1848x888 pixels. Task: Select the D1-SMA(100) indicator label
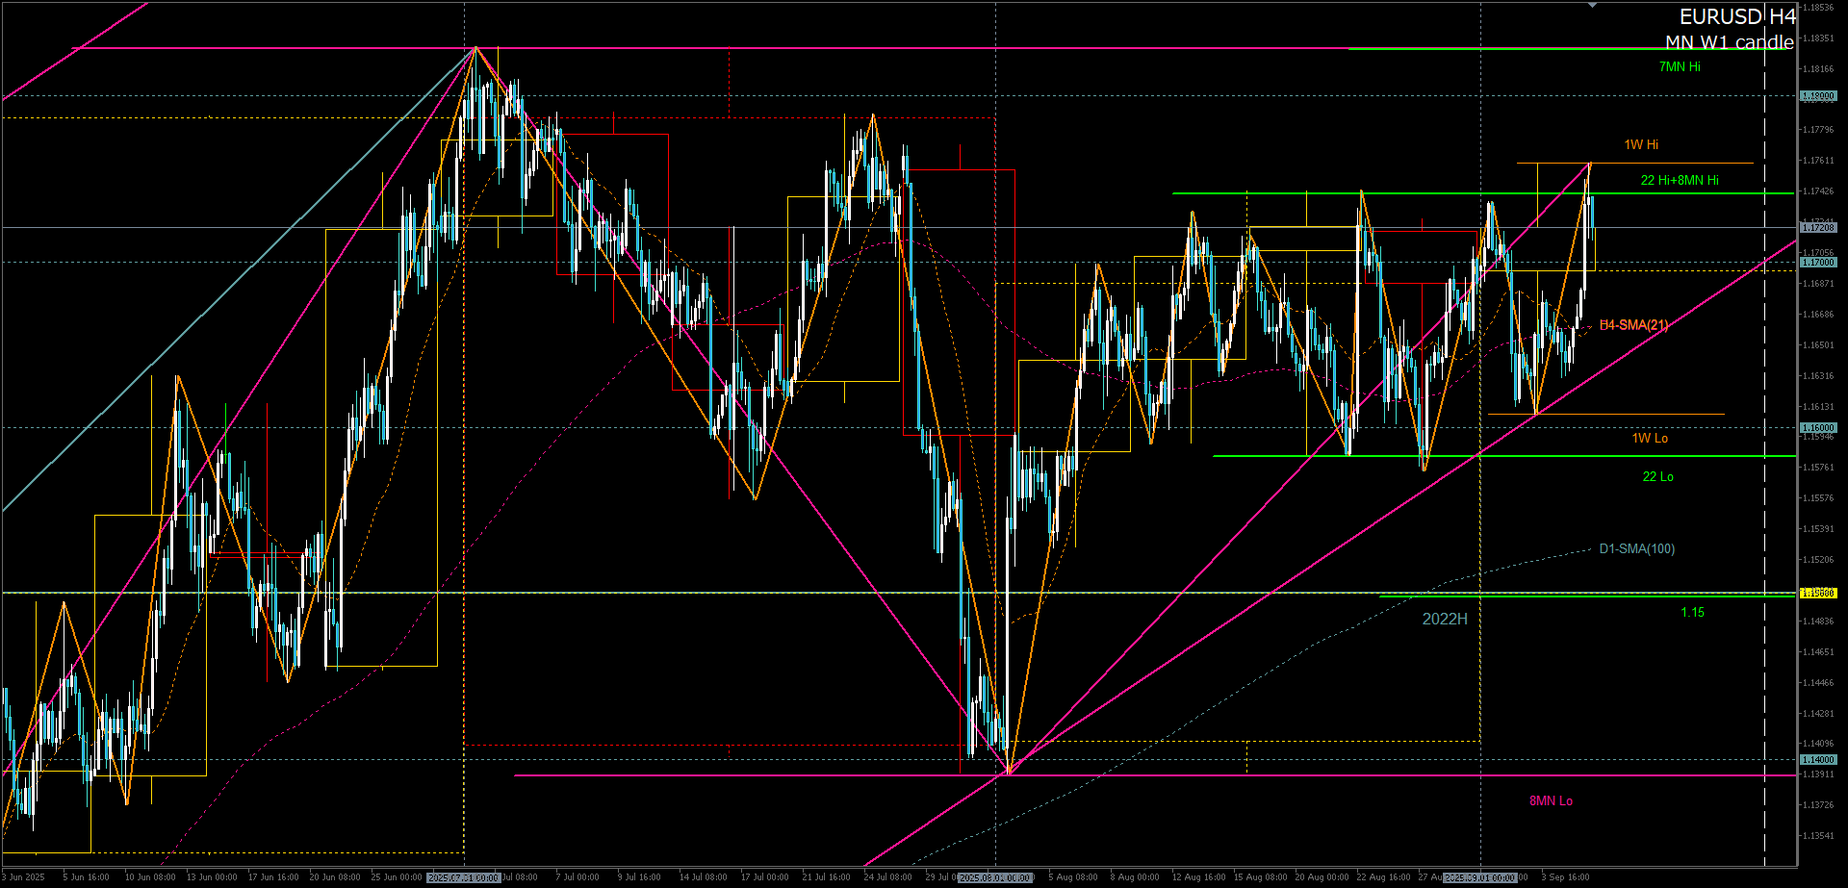click(1636, 549)
